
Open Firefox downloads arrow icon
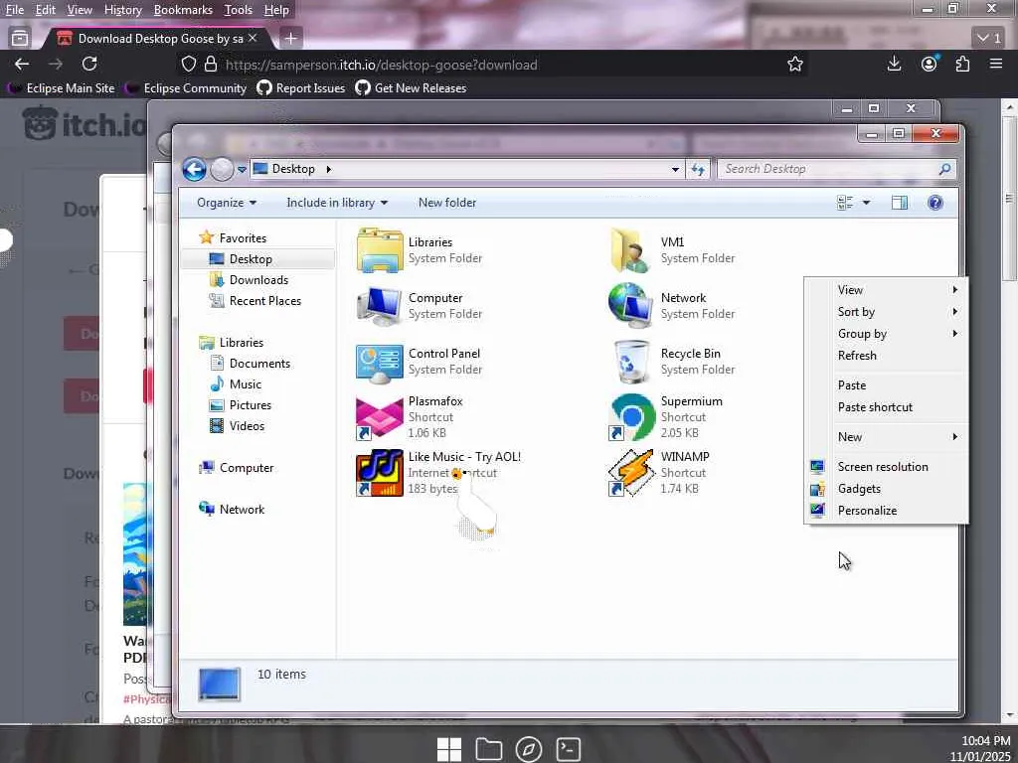coord(894,64)
